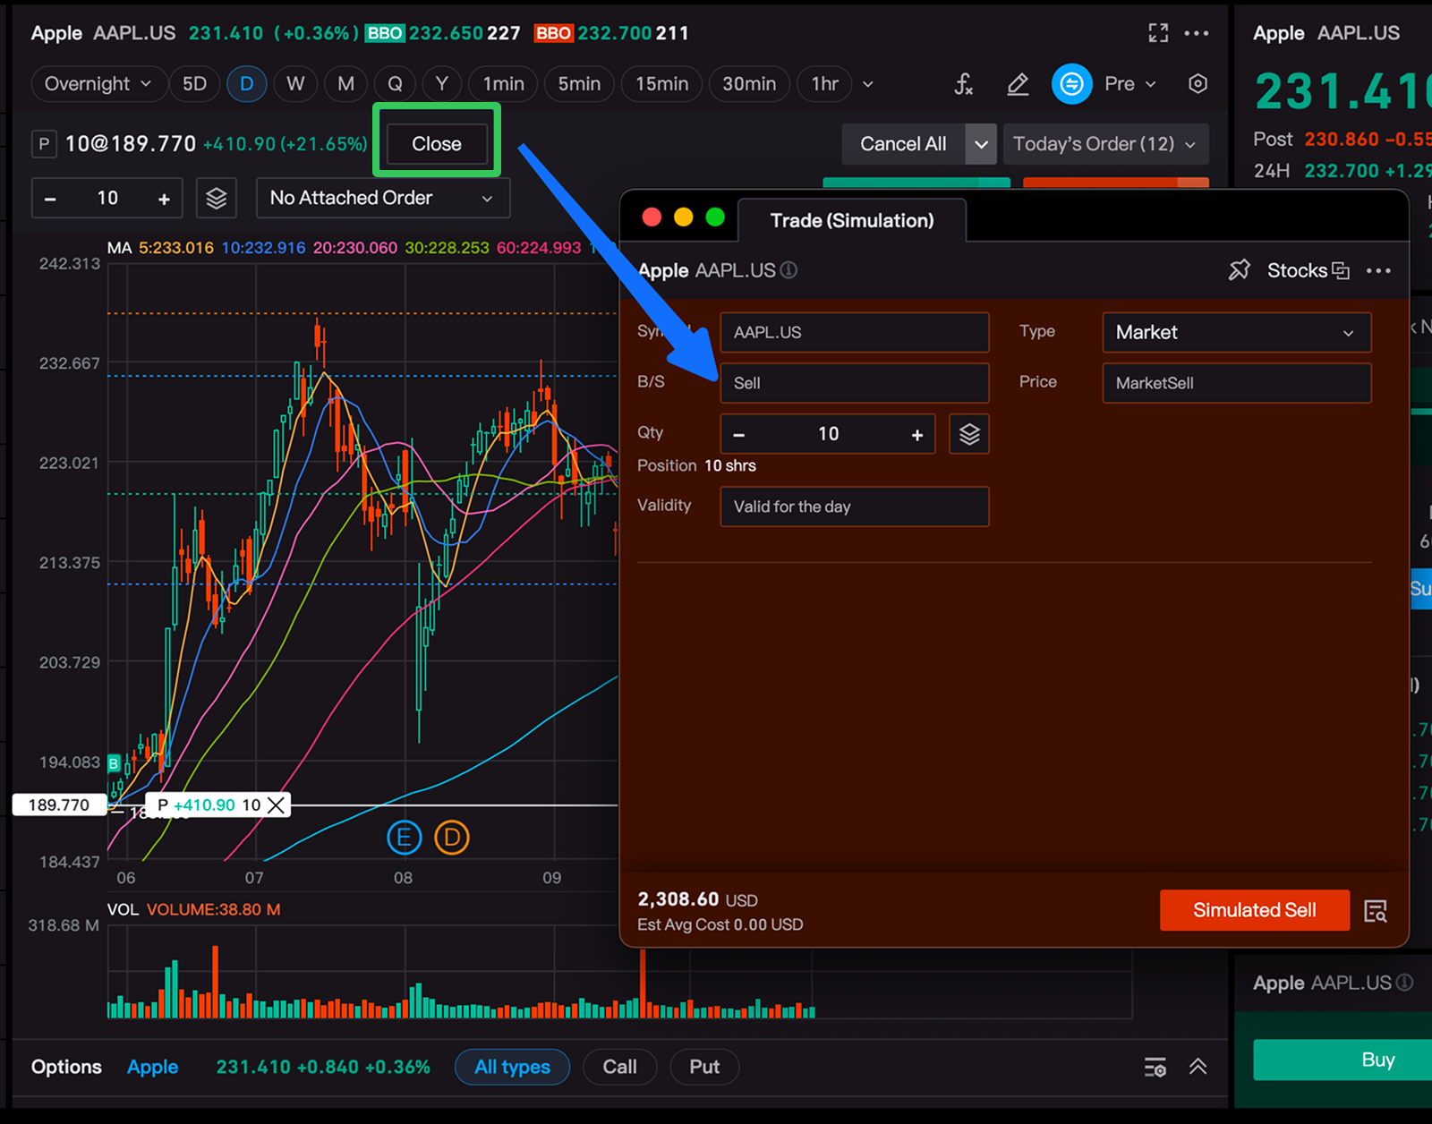Increase trade quantity with plus button
The width and height of the screenshot is (1432, 1124).
tap(916, 435)
